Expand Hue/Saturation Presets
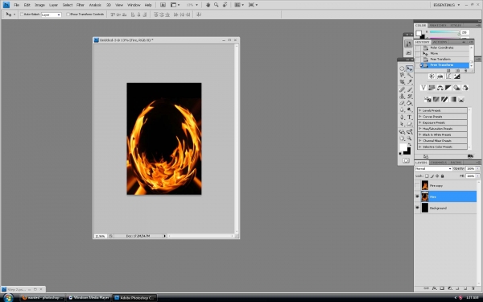The width and height of the screenshot is (483, 302). pyautogui.click(x=420, y=129)
